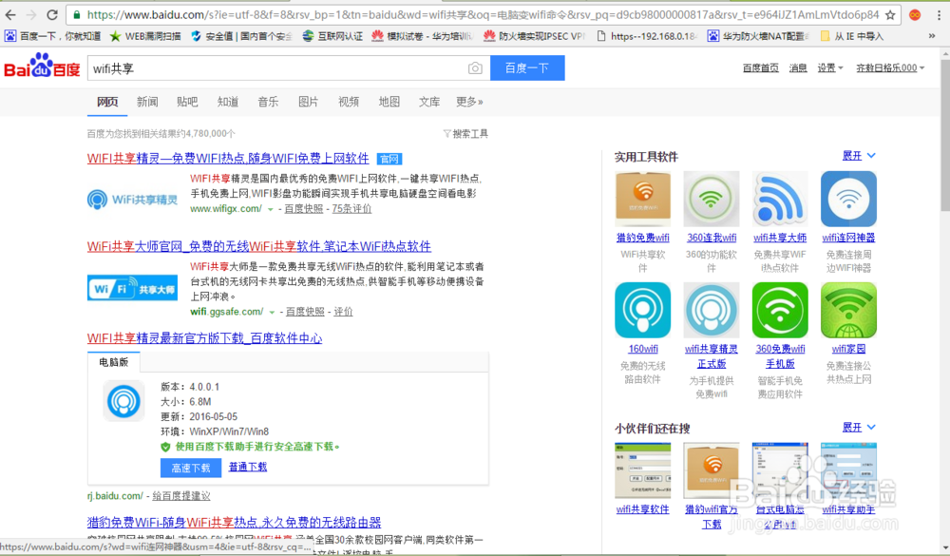Click the 百度首页 link

click(760, 67)
